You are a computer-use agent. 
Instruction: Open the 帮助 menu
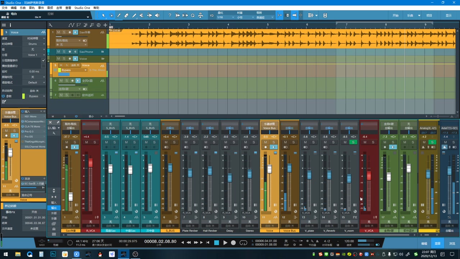click(96, 8)
